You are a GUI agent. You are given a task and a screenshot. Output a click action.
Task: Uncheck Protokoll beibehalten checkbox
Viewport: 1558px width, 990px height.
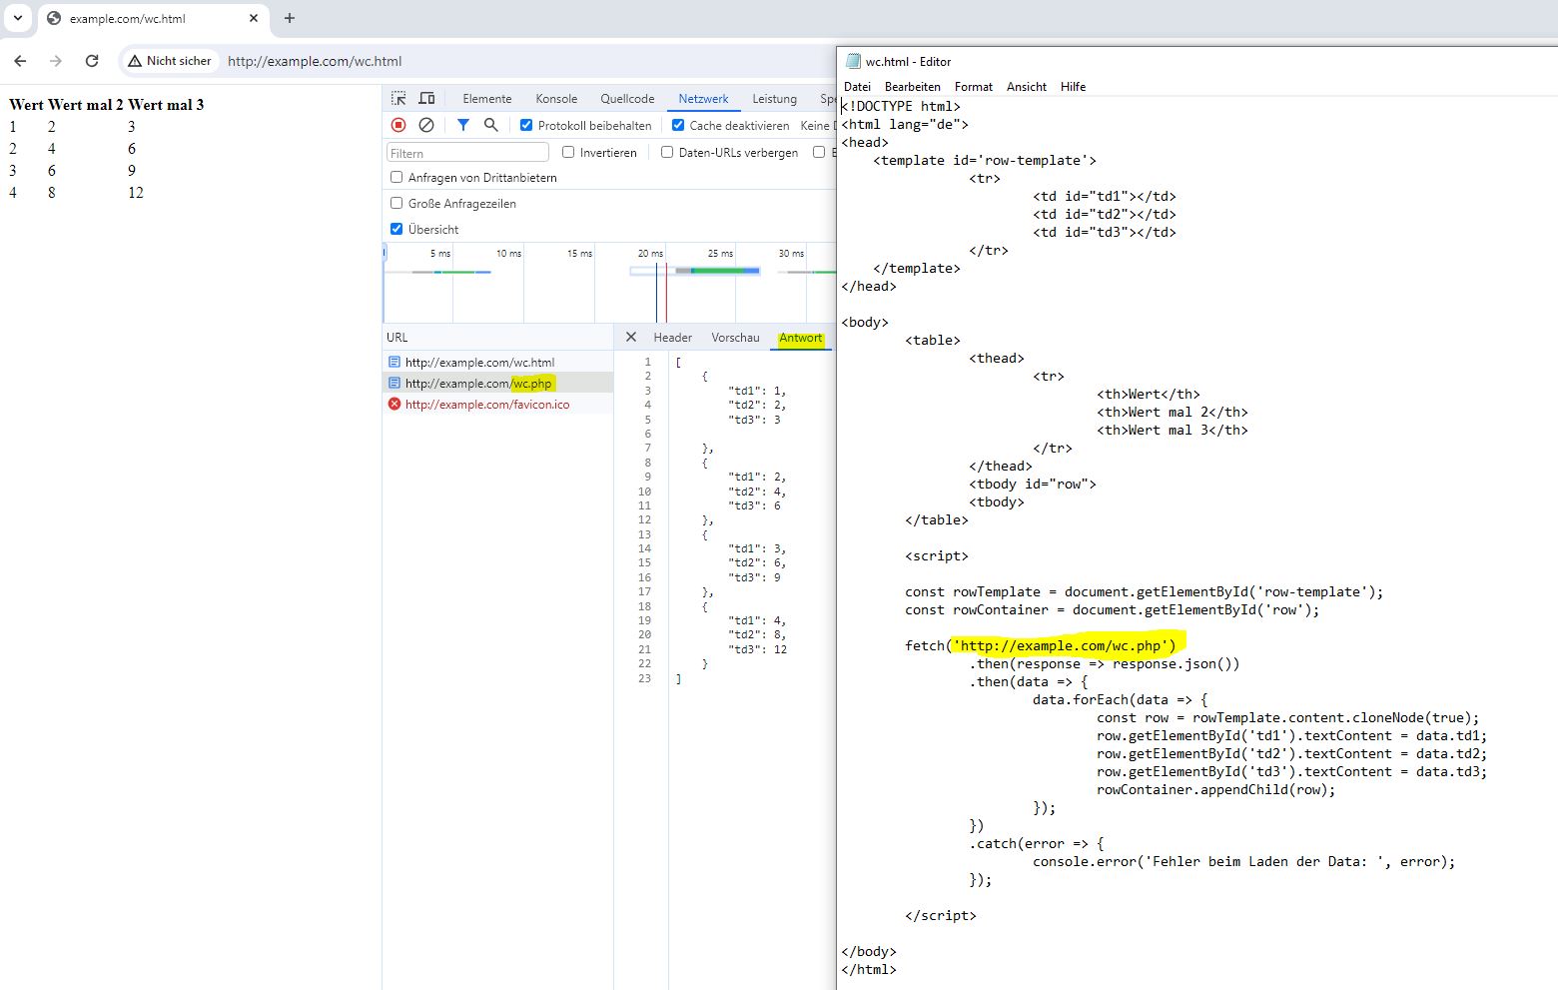point(526,125)
